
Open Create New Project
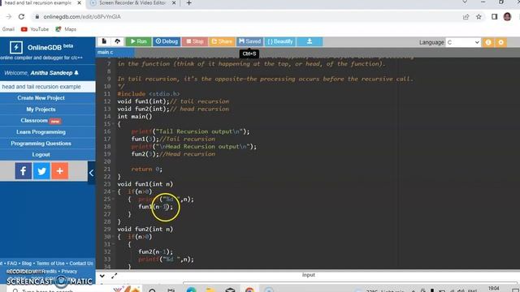[41, 98]
